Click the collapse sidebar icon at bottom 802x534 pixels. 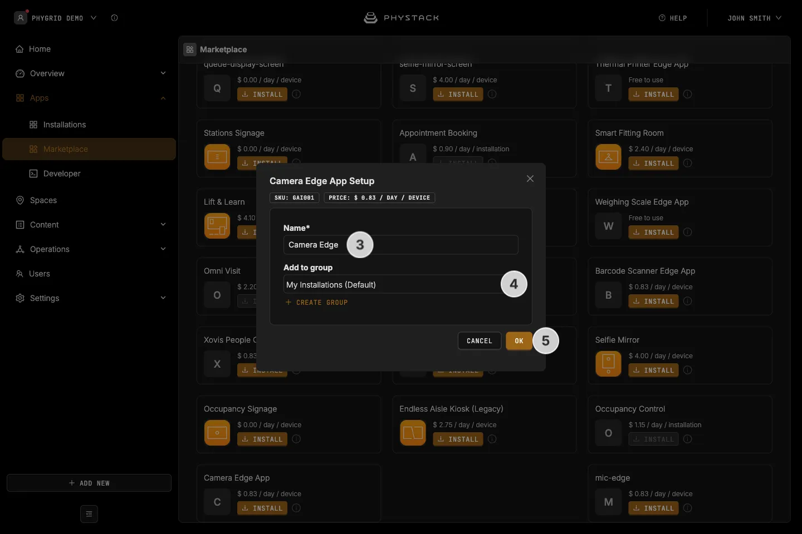(x=89, y=514)
